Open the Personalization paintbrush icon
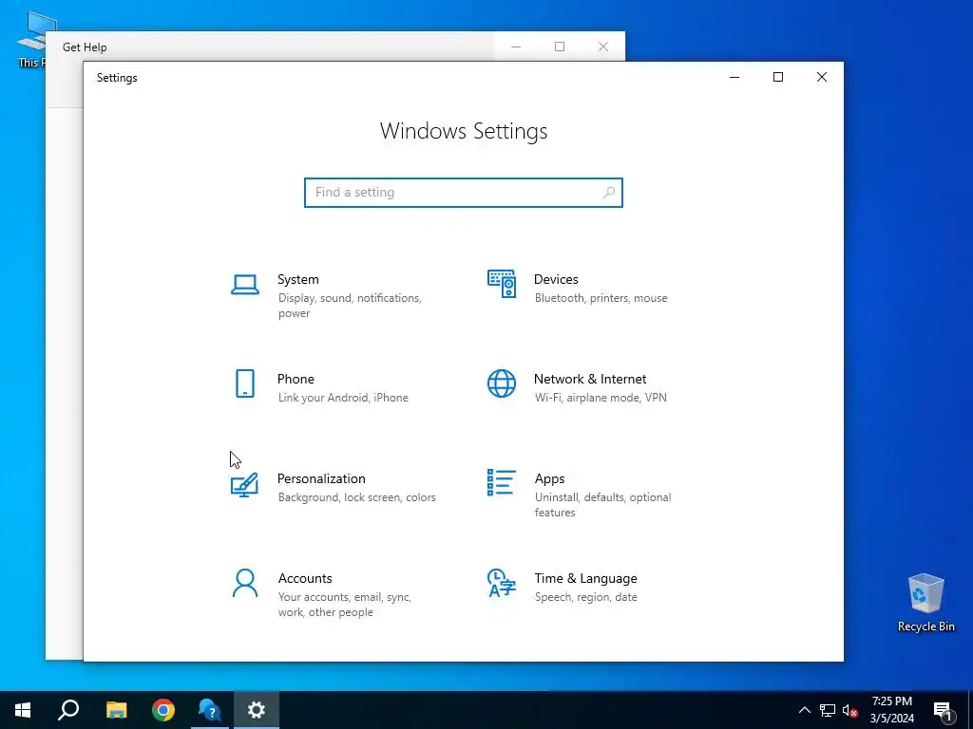 tap(244, 485)
